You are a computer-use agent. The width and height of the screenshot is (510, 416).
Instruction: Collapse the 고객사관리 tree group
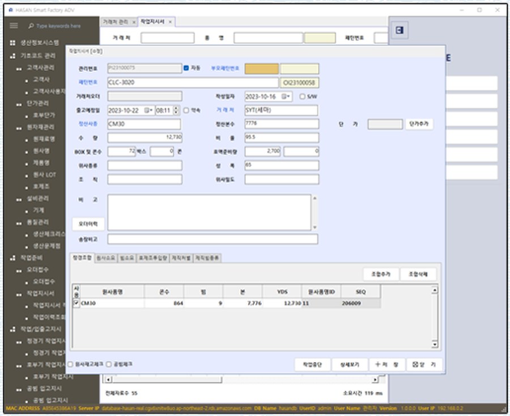click(19, 68)
